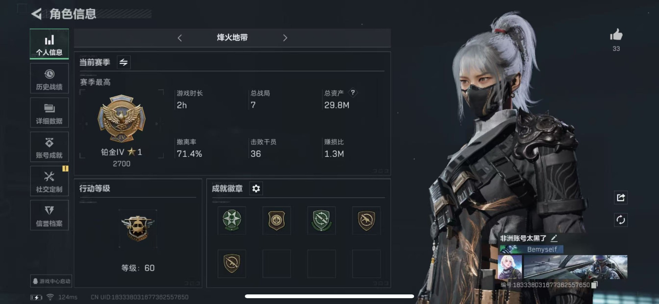
Task: Click the 游戏中心启动 button
Action: (51, 281)
